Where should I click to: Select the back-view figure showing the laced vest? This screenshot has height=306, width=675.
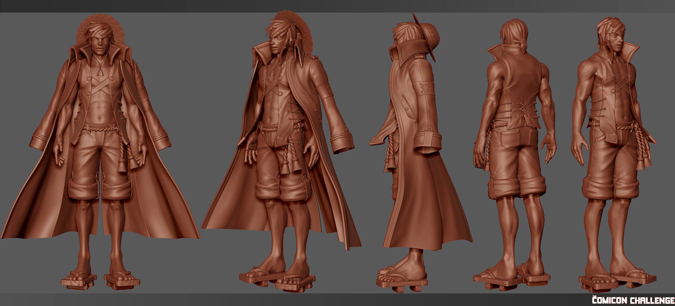pyautogui.click(x=515, y=155)
